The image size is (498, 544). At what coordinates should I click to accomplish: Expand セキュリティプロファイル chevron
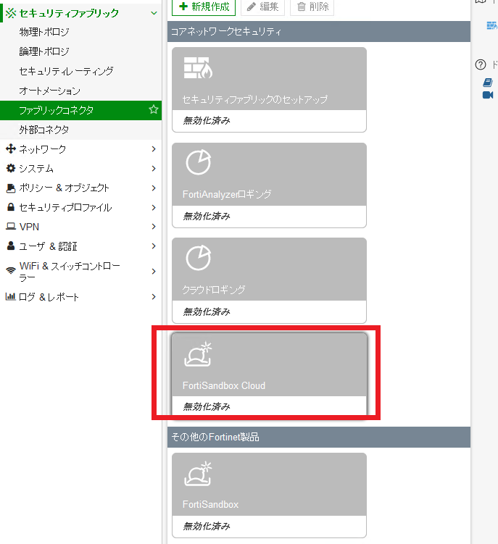point(154,207)
